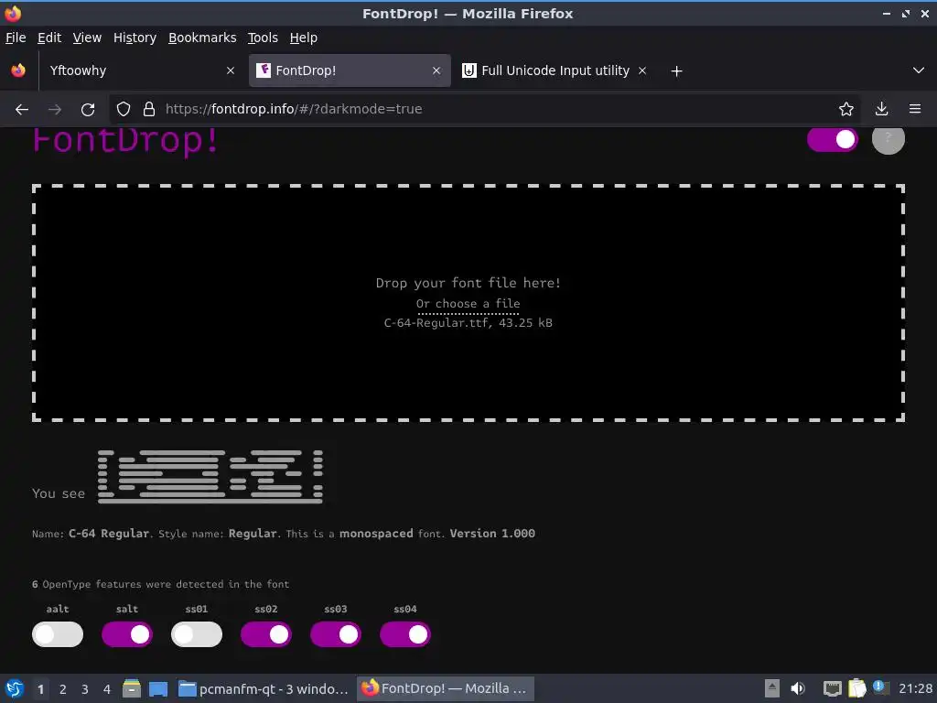Open the View menu
Screen dimensions: 937x703
pos(87,38)
